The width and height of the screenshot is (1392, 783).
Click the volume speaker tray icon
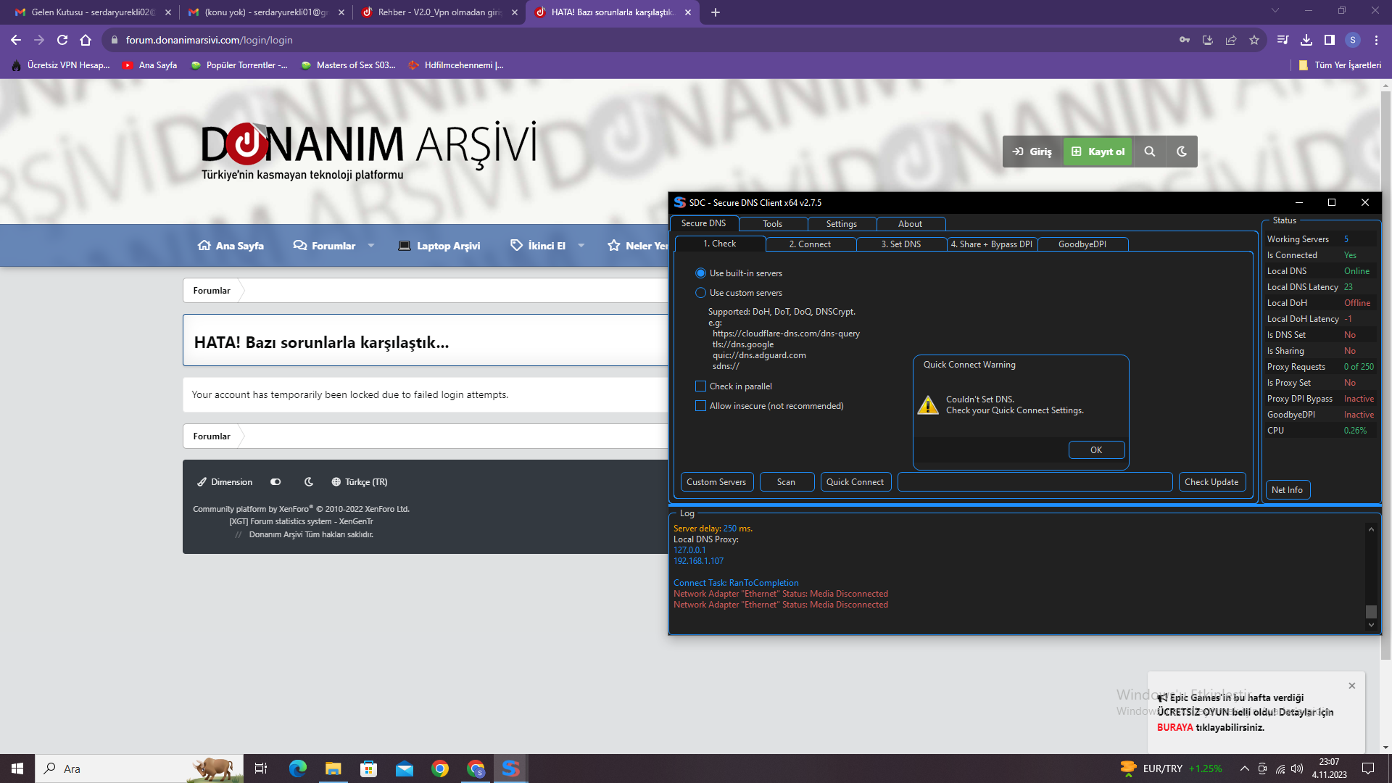point(1297,768)
